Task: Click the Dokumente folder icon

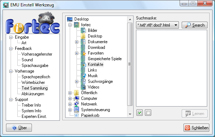Action: point(83,42)
